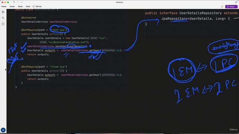Click the "xyz@conceptandcoding.com" email string
This screenshot has width=239, height=134.
click(67, 42)
